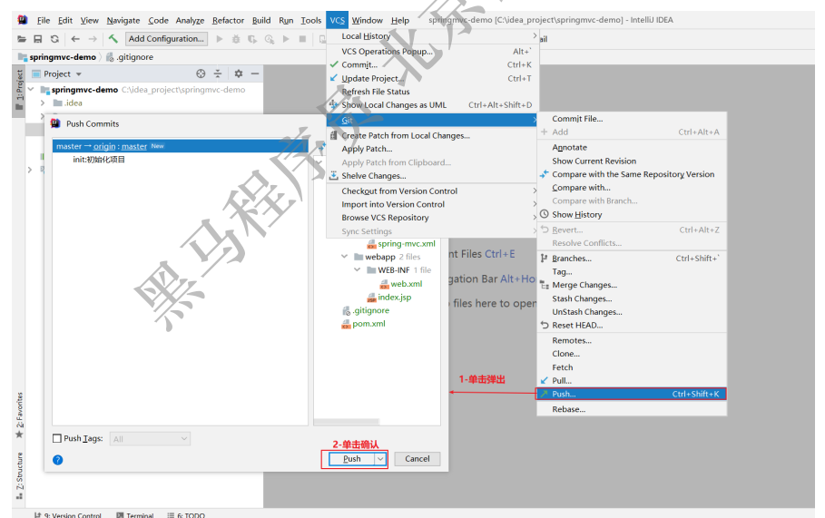Click the master target branch link
The width and height of the screenshot is (825, 518).
[x=134, y=147]
